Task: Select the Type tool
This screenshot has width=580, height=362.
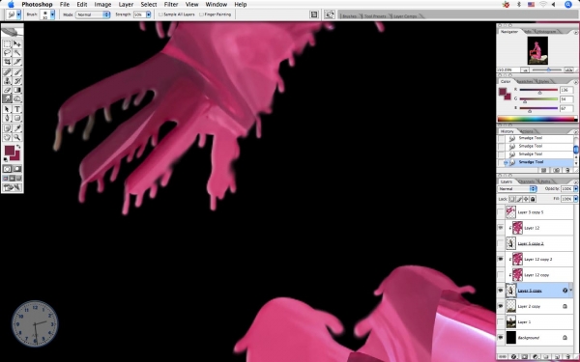Action: 17,109
